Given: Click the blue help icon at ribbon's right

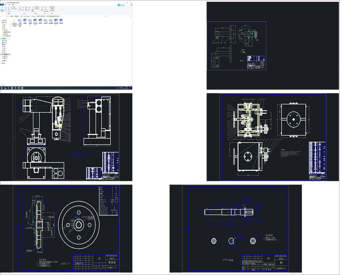Looking at the screenshot, I should coord(131,5).
